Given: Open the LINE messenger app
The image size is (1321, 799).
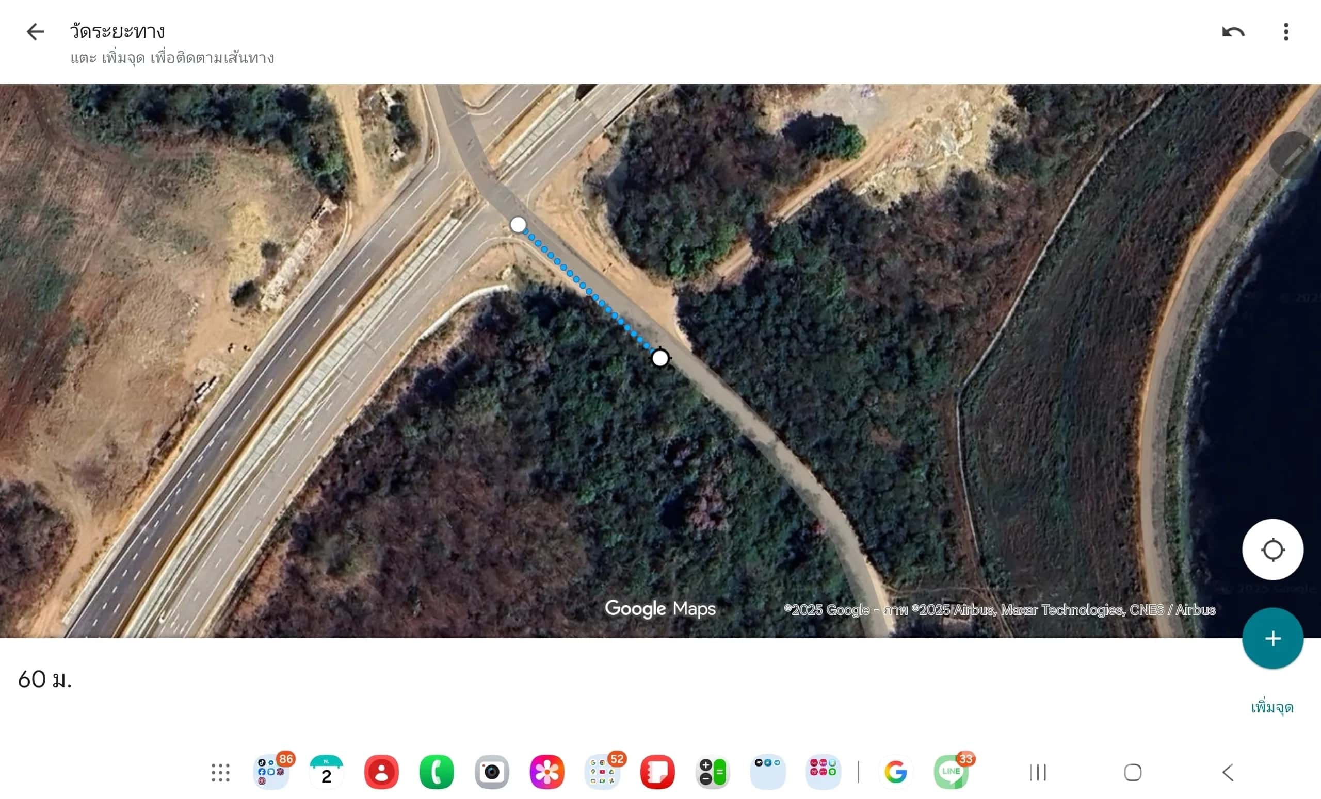Looking at the screenshot, I should [x=951, y=772].
